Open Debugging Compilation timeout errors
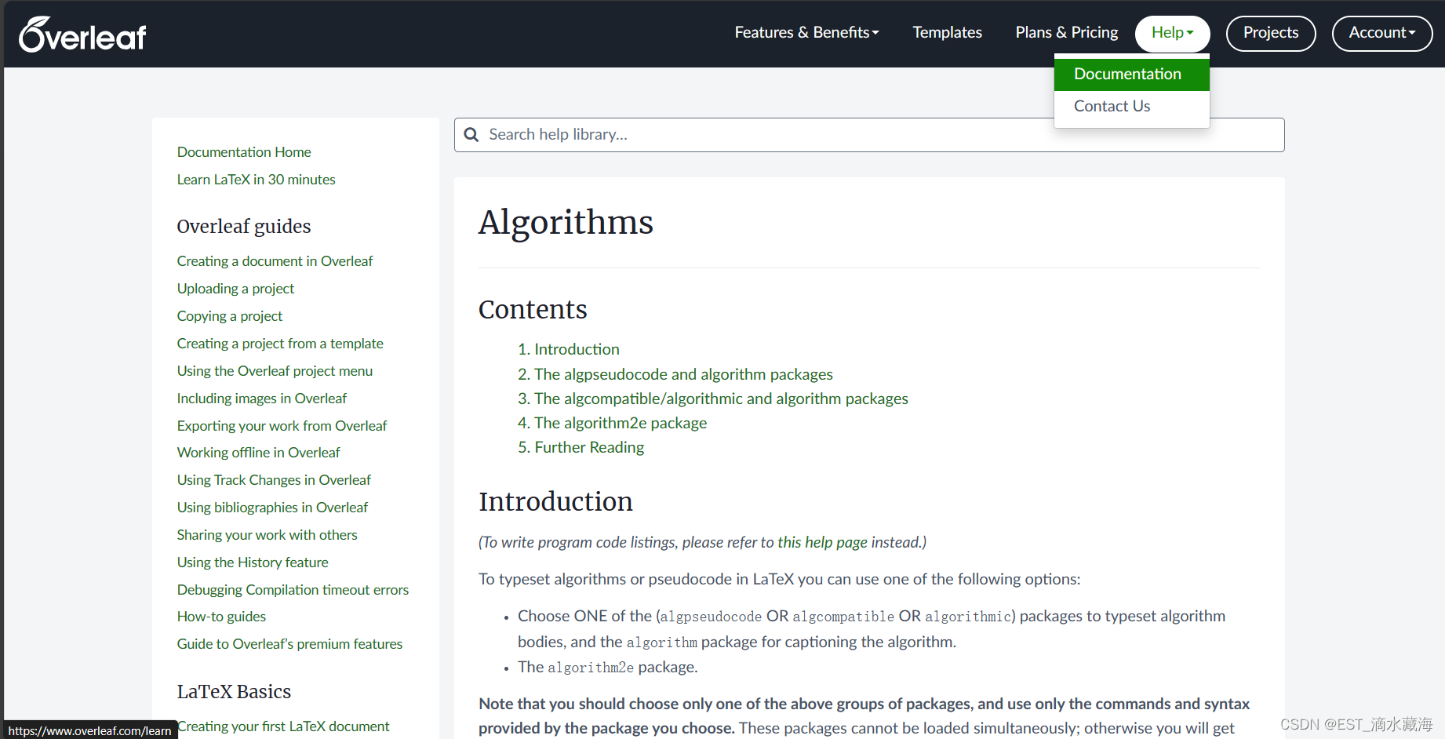Screen dimensions: 1445x739 pyautogui.click(x=293, y=590)
